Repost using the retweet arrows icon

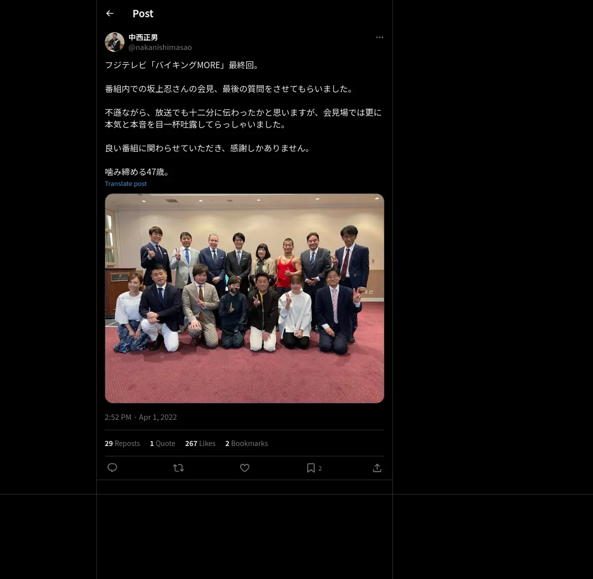pyautogui.click(x=178, y=468)
